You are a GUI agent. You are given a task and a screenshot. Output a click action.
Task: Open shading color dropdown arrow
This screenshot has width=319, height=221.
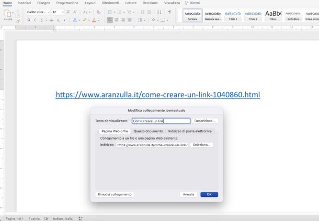pos(157,20)
